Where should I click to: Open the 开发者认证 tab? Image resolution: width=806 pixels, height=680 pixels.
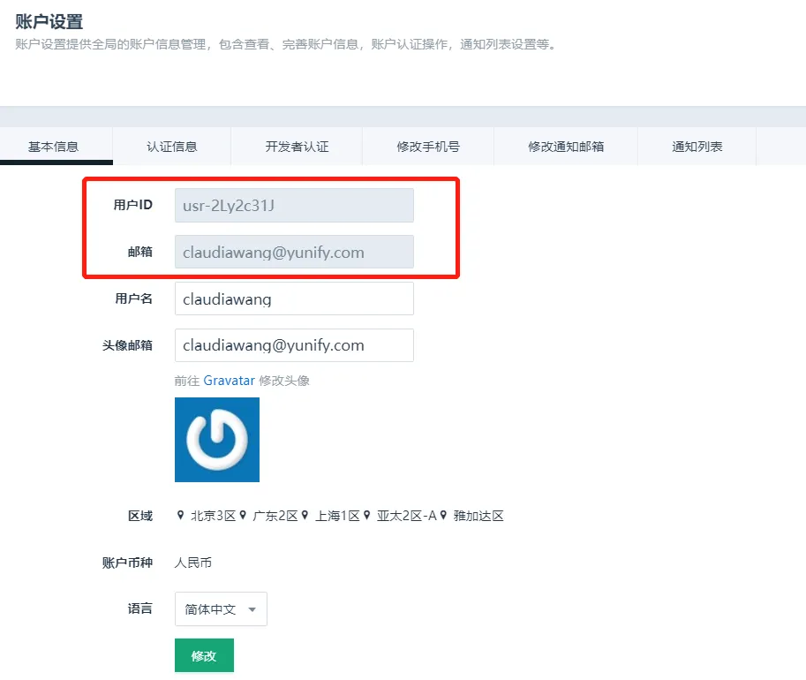click(x=297, y=145)
